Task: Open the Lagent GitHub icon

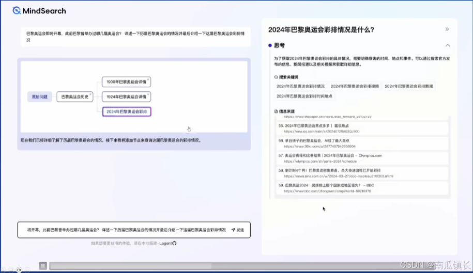Action: click(174, 243)
